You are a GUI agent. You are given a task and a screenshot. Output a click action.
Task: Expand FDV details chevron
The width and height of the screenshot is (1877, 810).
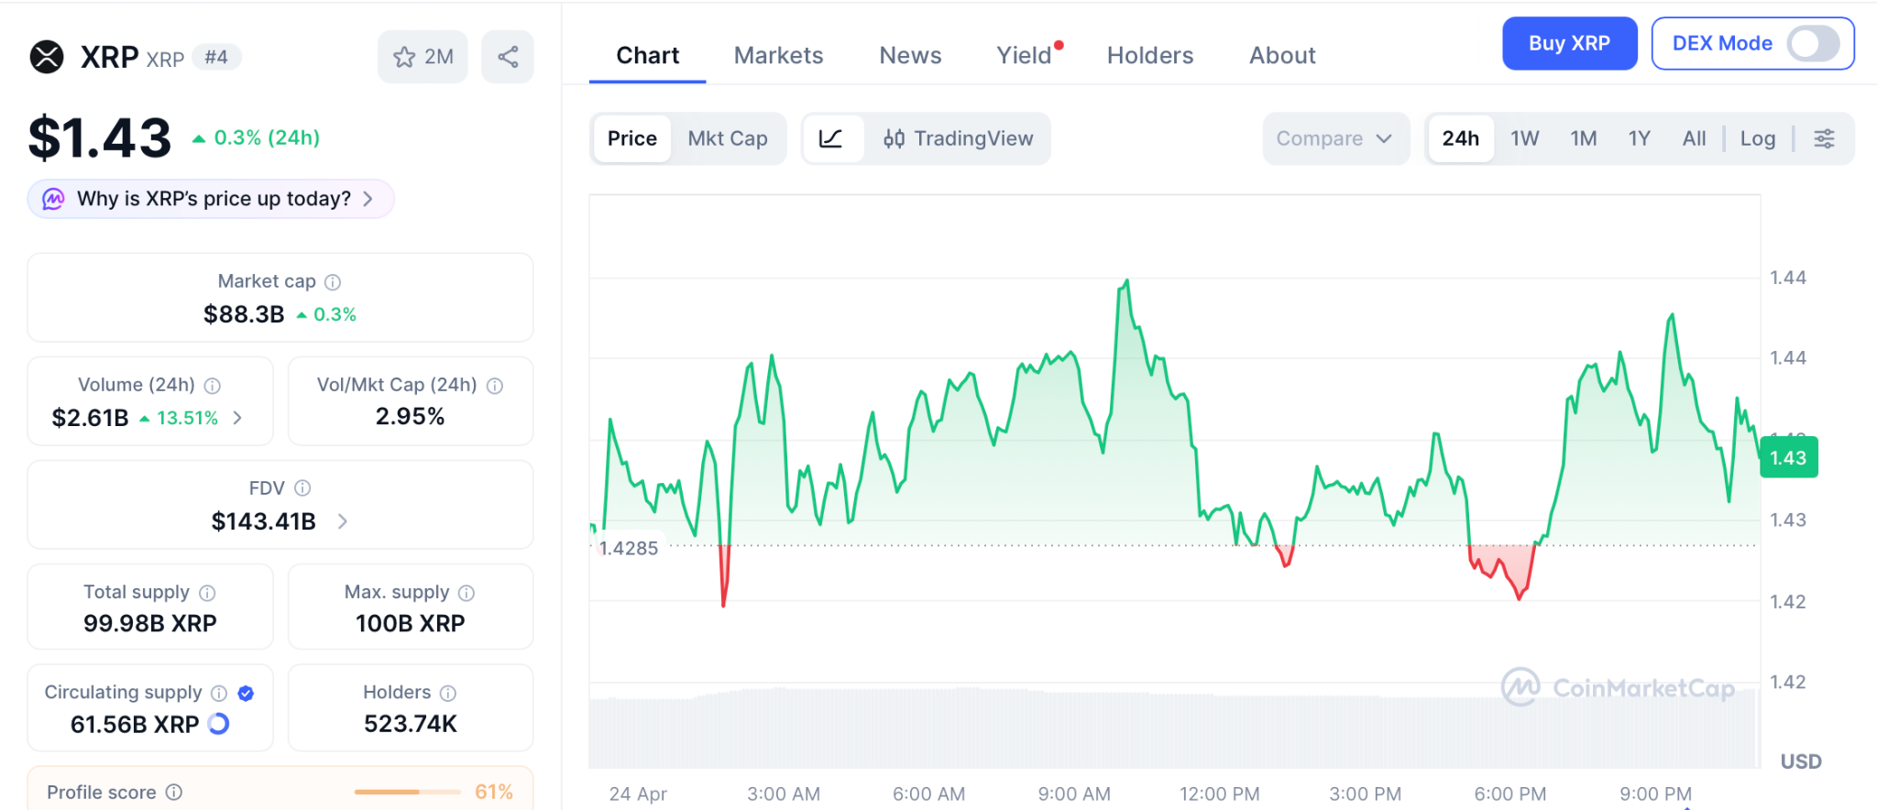[343, 521]
